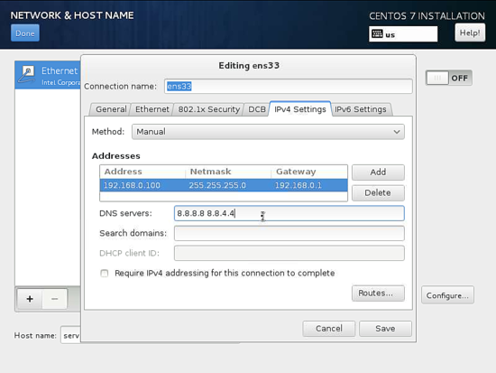
Task: Open the Method dropdown set to Manual
Action: point(268,132)
